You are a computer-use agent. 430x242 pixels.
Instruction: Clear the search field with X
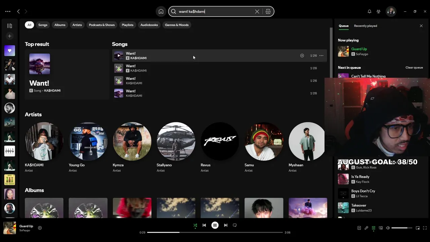[257, 11]
